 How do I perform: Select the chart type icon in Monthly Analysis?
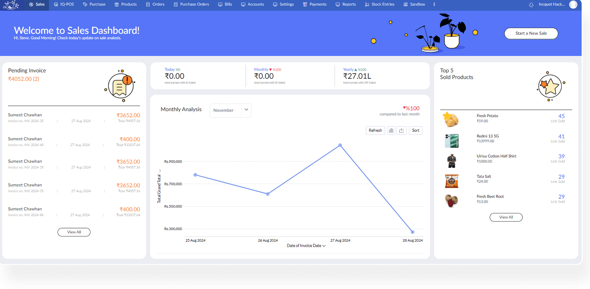coord(391,130)
